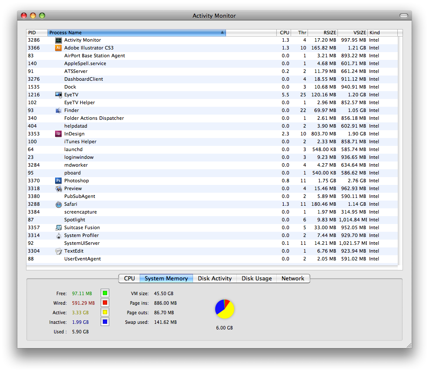Screen dimensions: 429x372
Task: Click the Activity Monitor process icon
Action: click(58, 40)
